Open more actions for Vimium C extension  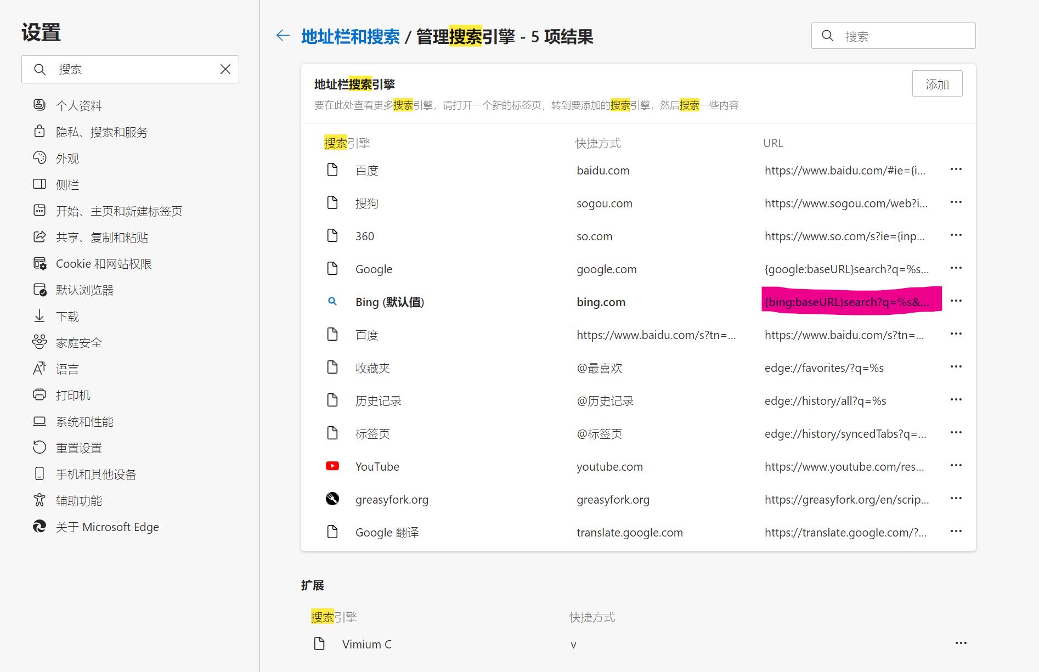(x=961, y=643)
